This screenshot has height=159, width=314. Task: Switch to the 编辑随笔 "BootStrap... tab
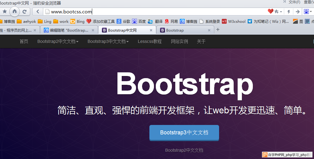[69, 30]
